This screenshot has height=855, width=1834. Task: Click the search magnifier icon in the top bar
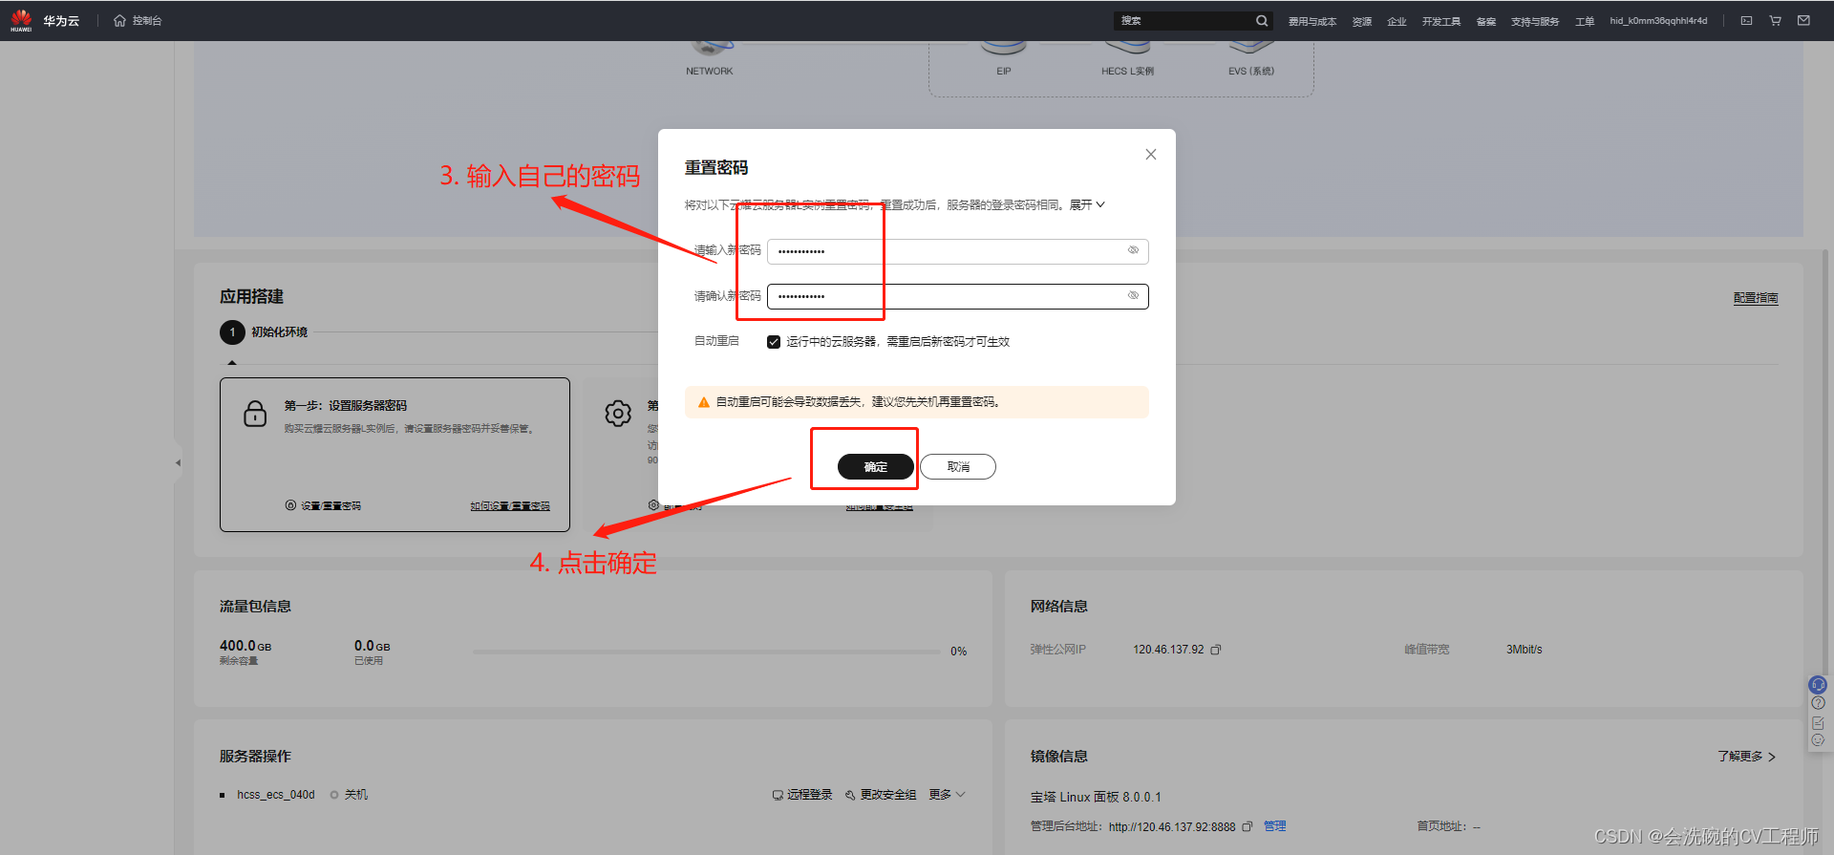point(1262,21)
